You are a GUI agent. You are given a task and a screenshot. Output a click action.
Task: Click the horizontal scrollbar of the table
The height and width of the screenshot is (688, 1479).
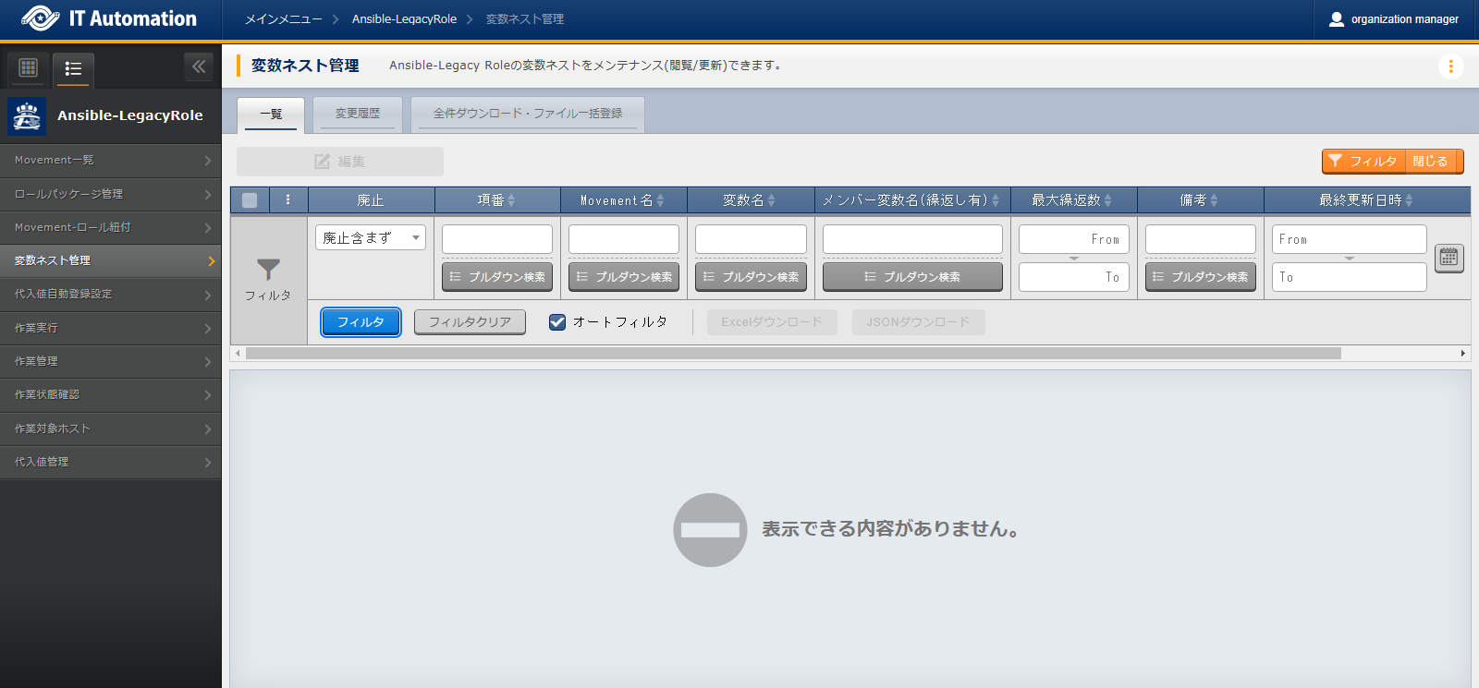coord(792,354)
